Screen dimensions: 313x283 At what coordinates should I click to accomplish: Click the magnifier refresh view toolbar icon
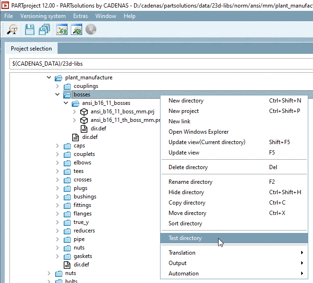[x=76, y=30]
